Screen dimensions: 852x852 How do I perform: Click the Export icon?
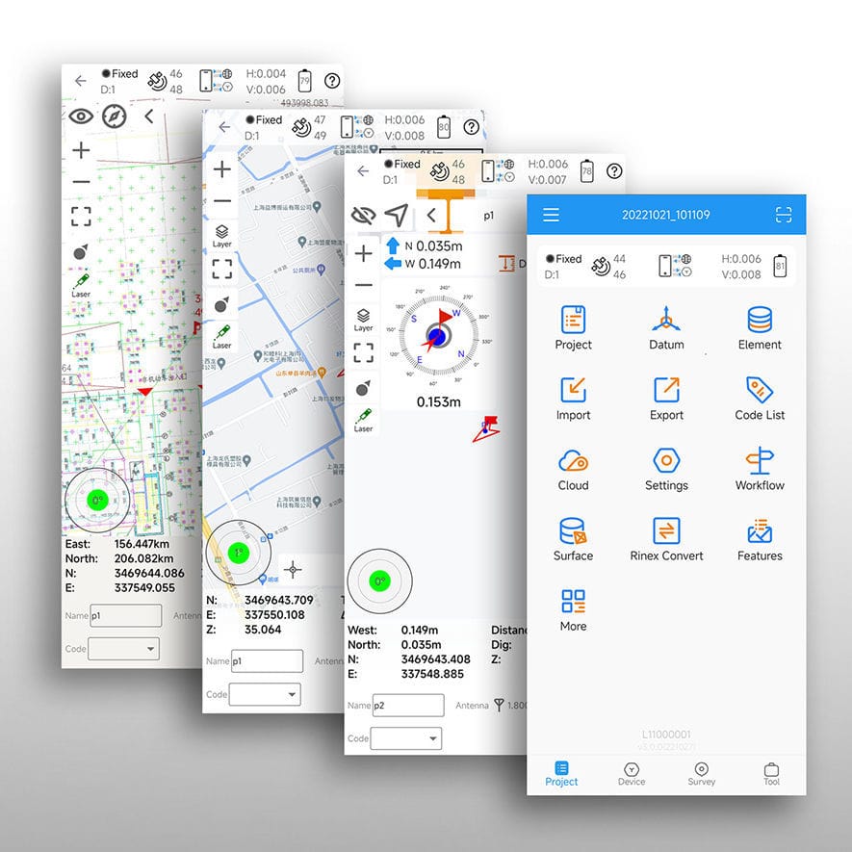point(666,391)
